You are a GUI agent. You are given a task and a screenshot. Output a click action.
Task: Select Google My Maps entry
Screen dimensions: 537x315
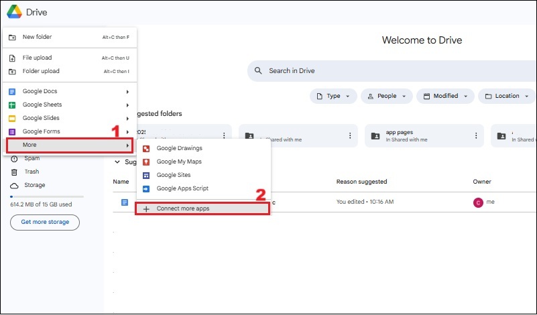[x=203, y=162]
